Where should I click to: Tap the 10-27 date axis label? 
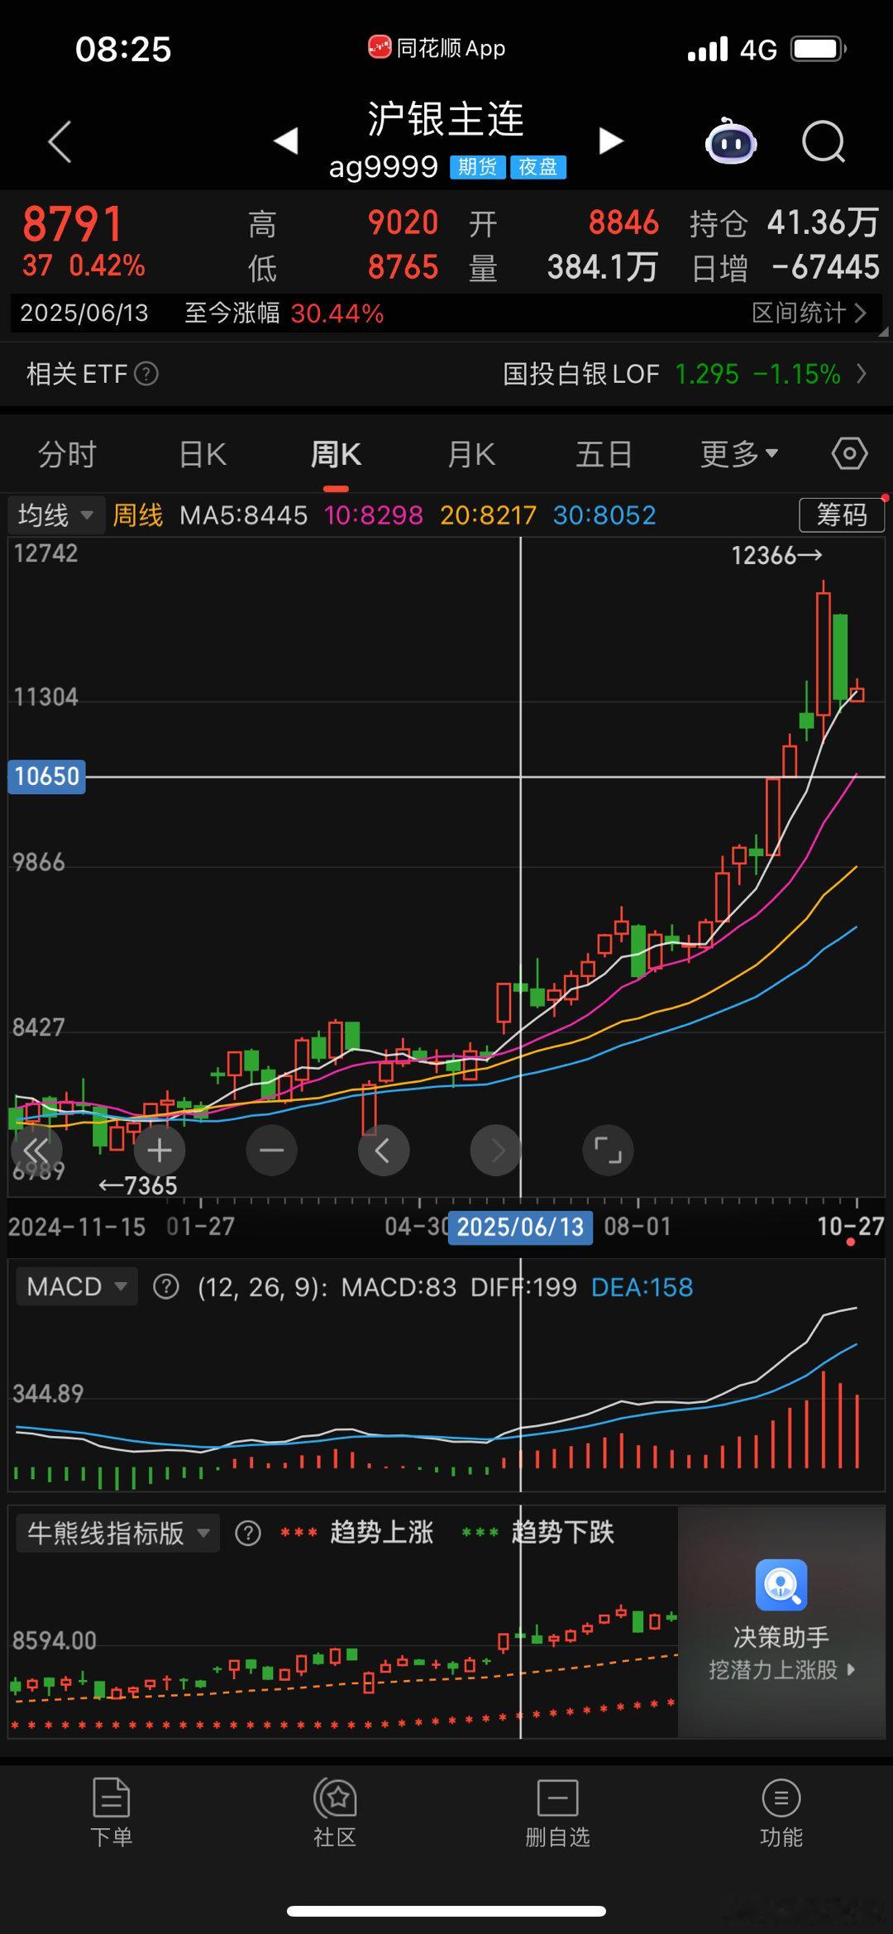(x=851, y=1227)
